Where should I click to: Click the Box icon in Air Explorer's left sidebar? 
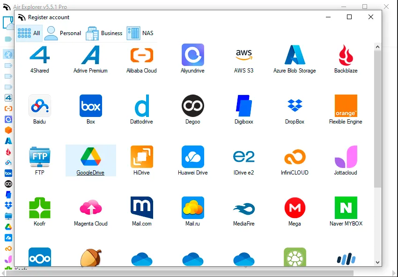coord(8,173)
